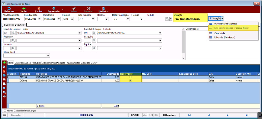Open the Data Finalização date dropdown
The width and height of the screenshot is (262, 119).
pyautogui.click(x=128, y=19)
